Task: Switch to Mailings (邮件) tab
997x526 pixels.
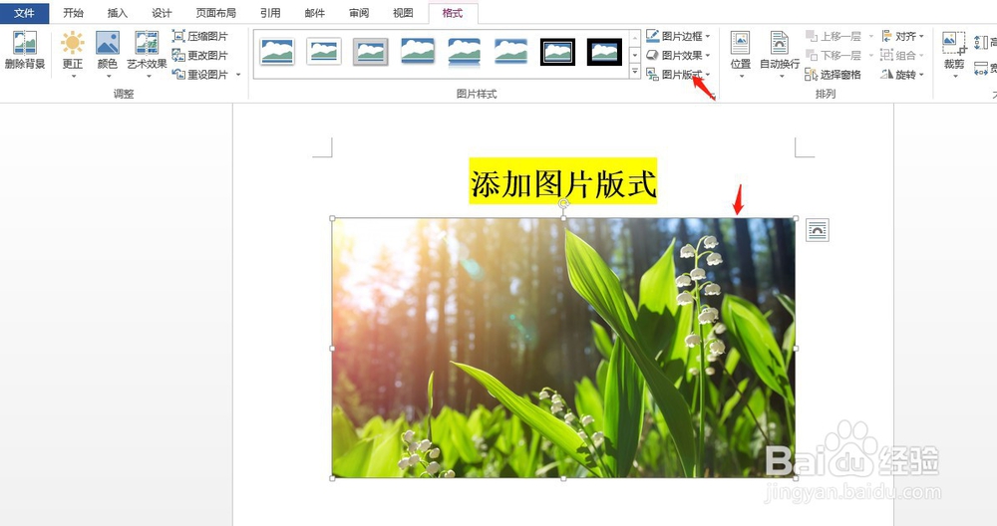Action: [x=315, y=13]
